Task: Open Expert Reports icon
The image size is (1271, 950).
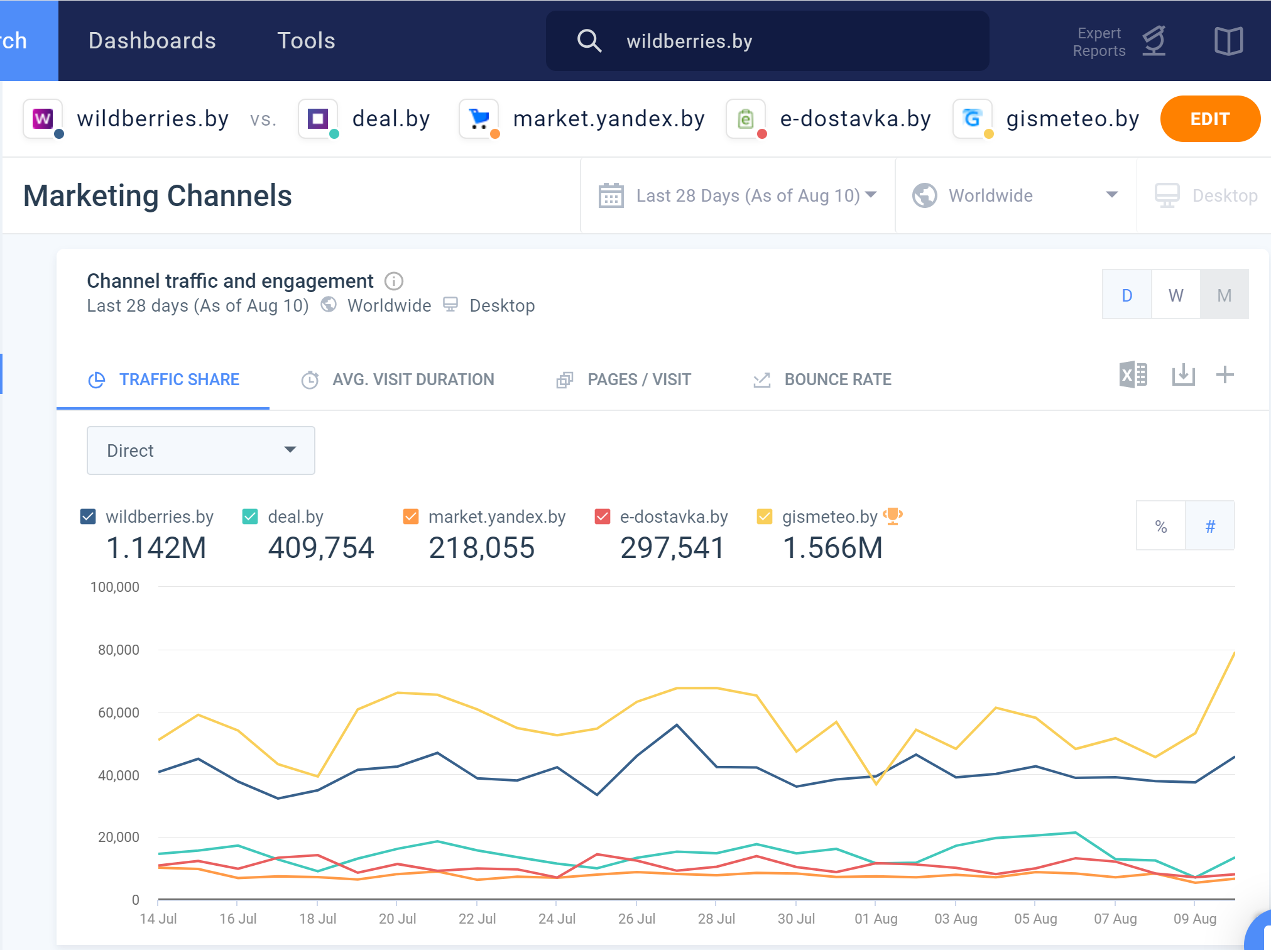Action: (1154, 41)
